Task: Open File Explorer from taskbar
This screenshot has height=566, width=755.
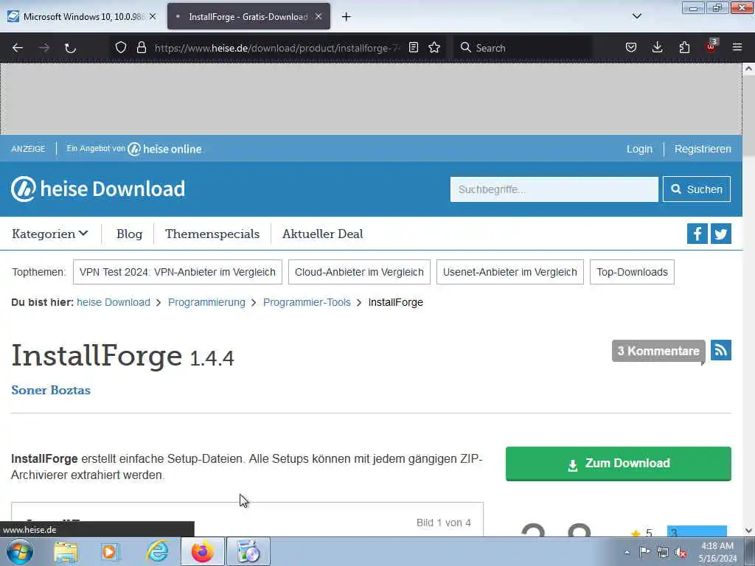Action: point(66,552)
